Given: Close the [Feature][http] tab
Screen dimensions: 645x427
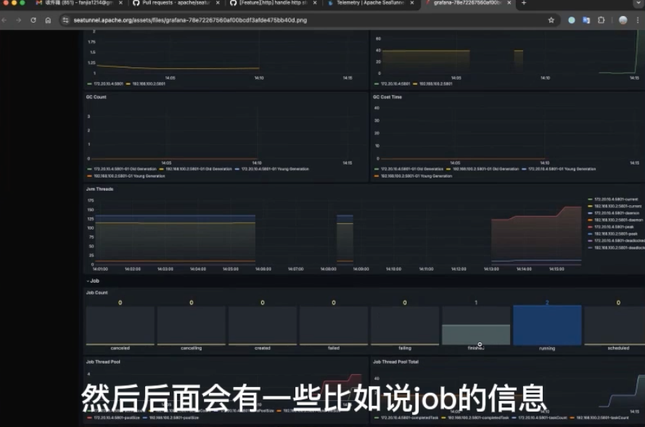Looking at the screenshot, I should (315, 3).
